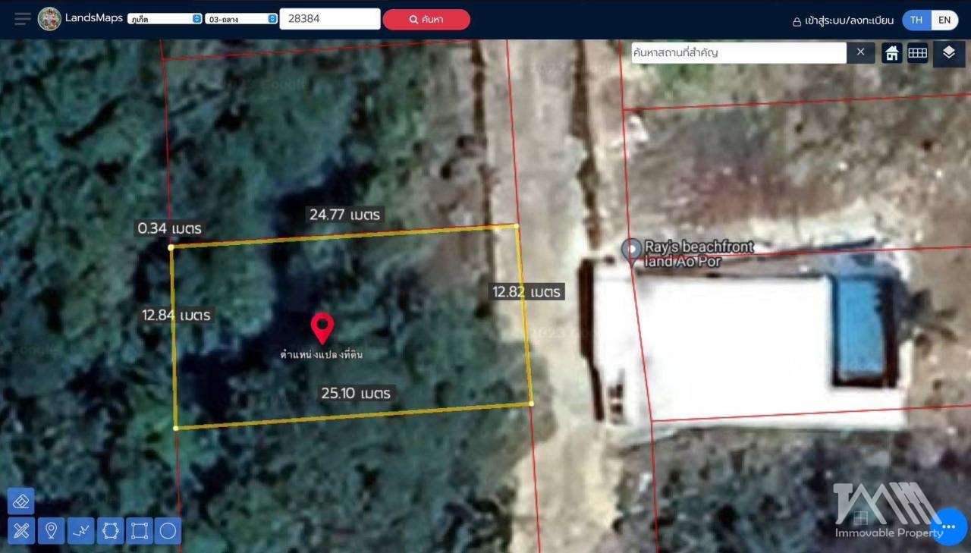Screen dimensions: 971x553
Task: Select the rectangle drawing tool
Action: [x=140, y=531]
